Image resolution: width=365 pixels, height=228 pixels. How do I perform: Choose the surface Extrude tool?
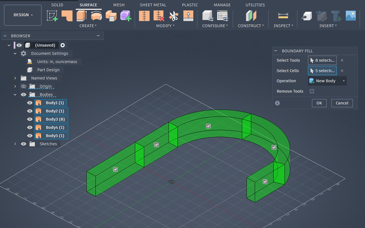pyautogui.click(x=82, y=16)
